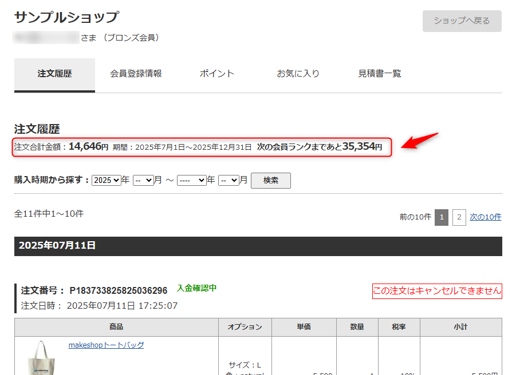The width and height of the screenshot is (512, 375).
Task: Switch to the 注文履歴 tab
Action: (x=54, y=74)
